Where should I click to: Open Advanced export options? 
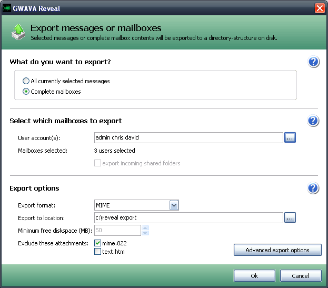(x=277, y=250)
